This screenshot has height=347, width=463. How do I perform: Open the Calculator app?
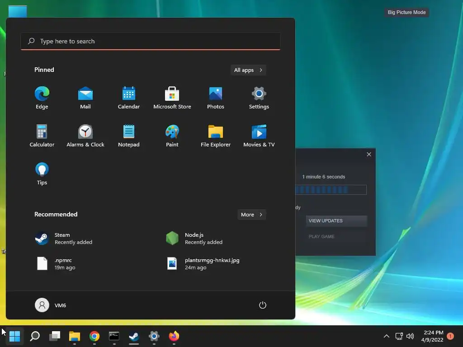point(42,136)
